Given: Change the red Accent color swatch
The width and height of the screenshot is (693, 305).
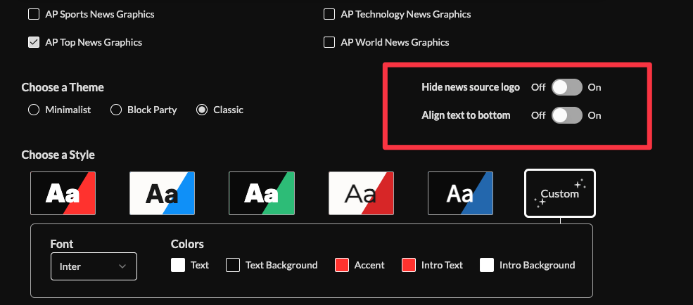Looking at the screenshot, I should coord(342,265).
